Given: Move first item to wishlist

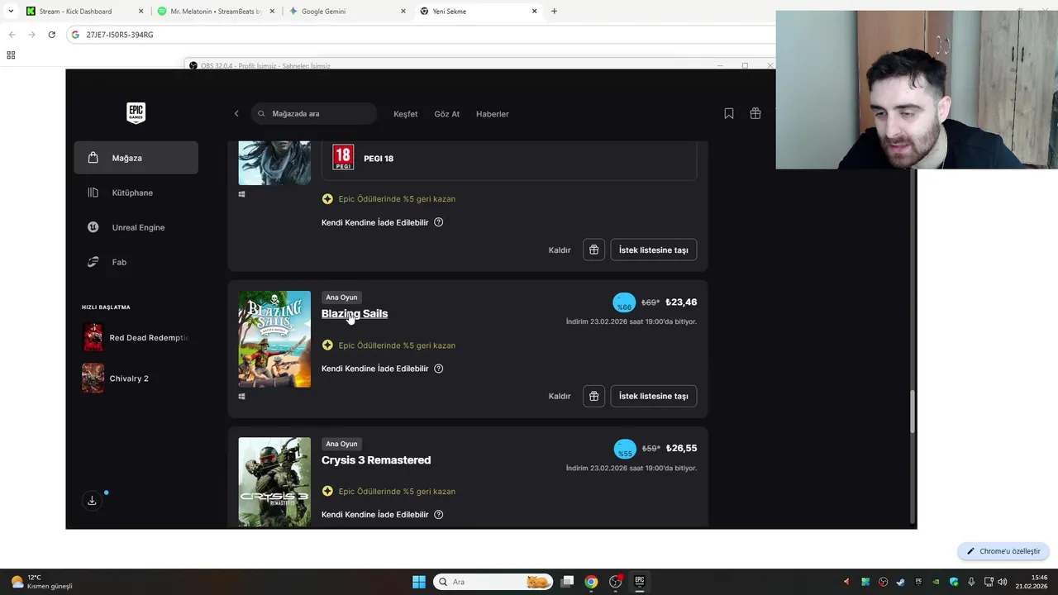Looking at the screenshot, I should (654, 250).
